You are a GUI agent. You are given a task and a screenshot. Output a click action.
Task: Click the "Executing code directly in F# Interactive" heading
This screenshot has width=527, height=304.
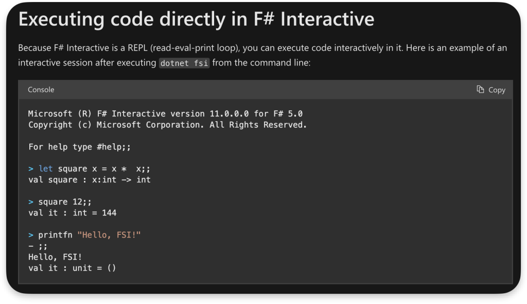click(x=196, y=20)
